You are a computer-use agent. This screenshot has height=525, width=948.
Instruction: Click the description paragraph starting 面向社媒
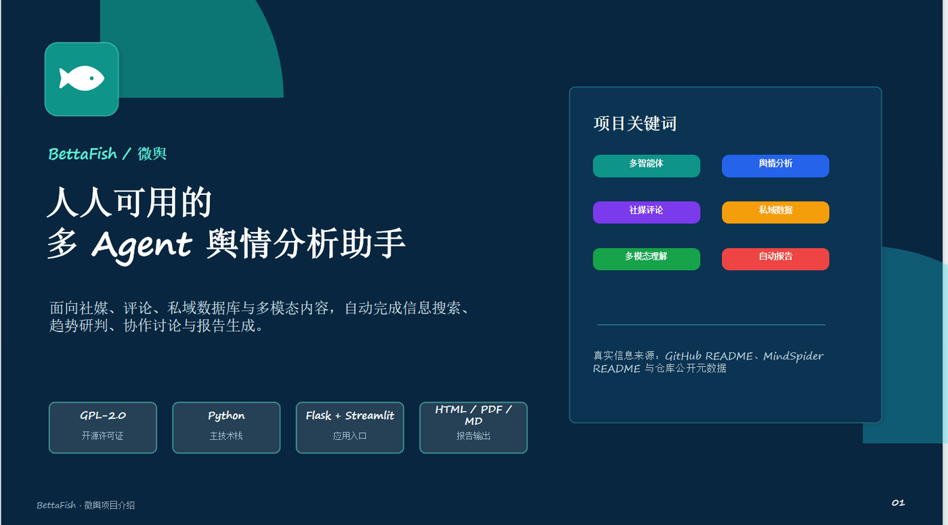click(x=260, y=317)
